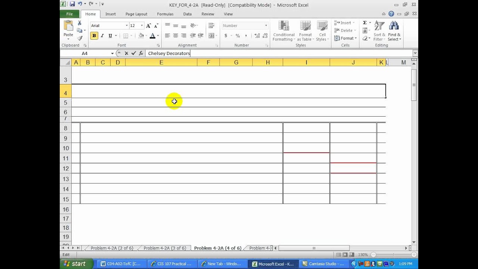Open the Font Color dropdown arrow
This screenshot has height=269, width=478.
158,36
